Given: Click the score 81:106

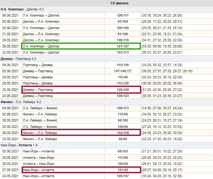Looking at the screenshot, I should 123,34.
